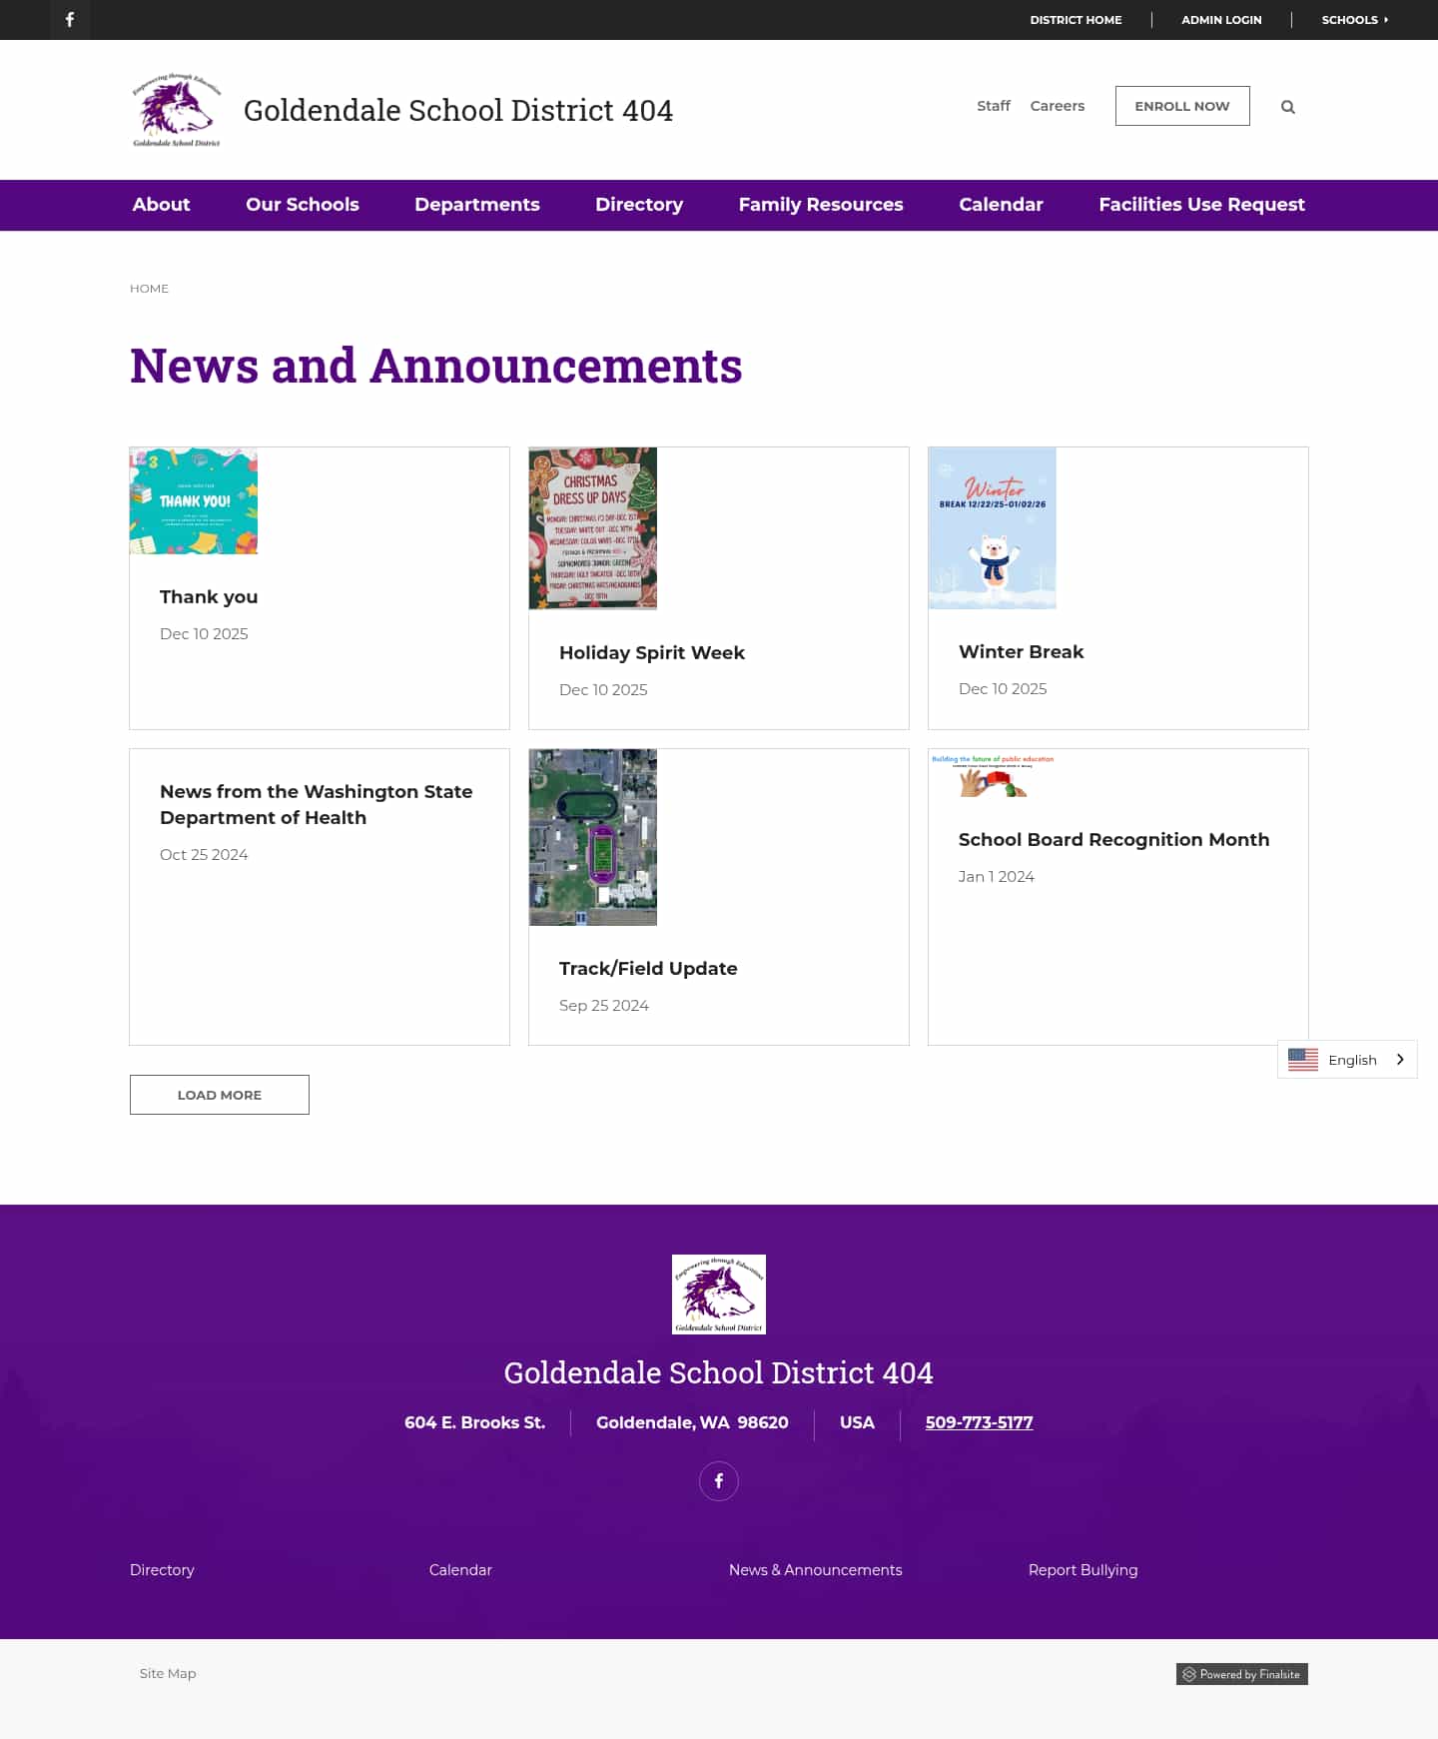This screenshot has width=1438, height=1739.
Task: Open the Departments menu
Action: point(477,205)
